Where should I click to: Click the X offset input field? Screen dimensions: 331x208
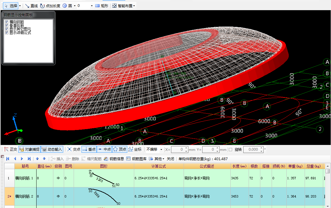pyautogui.click(x=178, y=149)
